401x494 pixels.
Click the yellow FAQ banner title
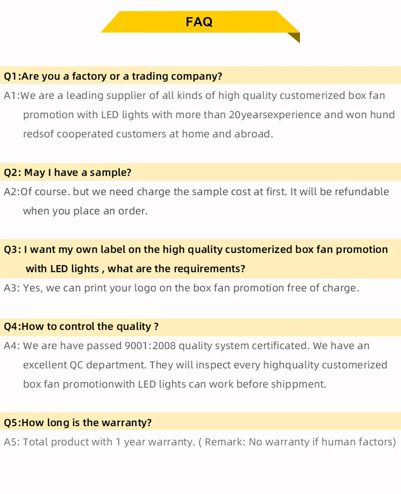199,22
